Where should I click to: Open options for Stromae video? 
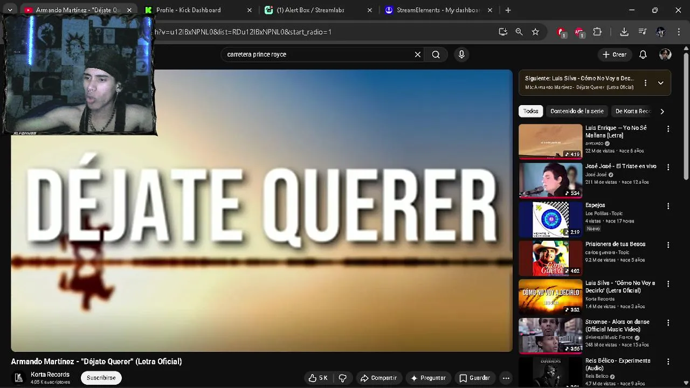(668, 323)
